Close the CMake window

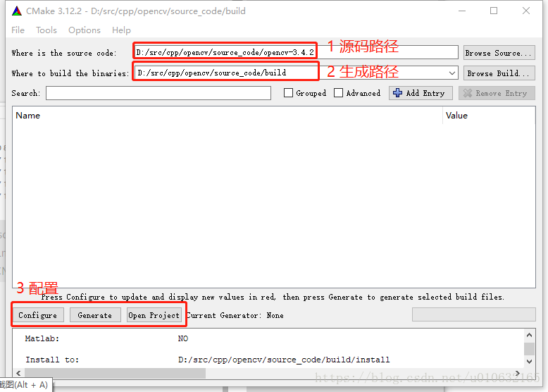[526, 11]
